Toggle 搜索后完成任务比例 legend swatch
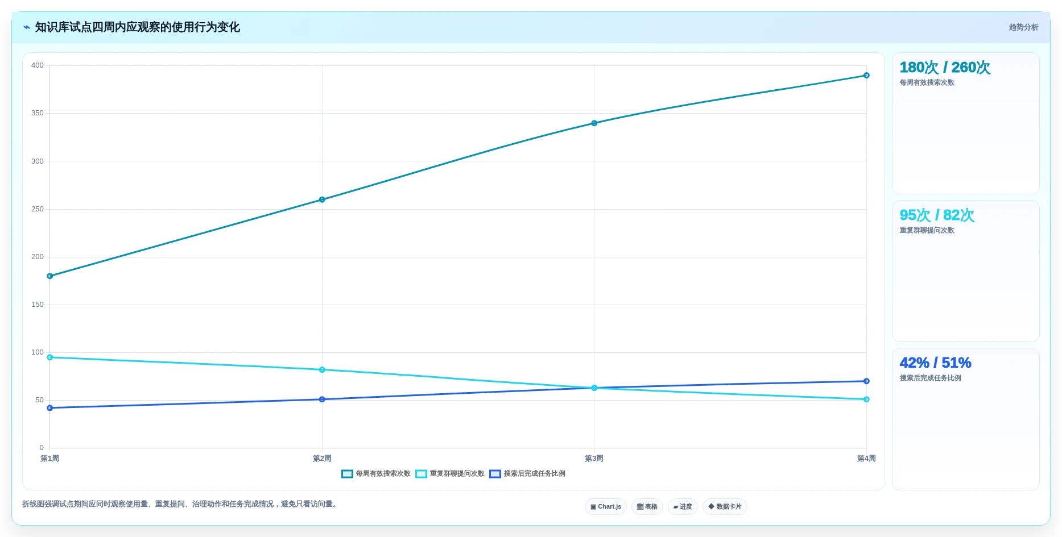 click(x=495, y=474)
